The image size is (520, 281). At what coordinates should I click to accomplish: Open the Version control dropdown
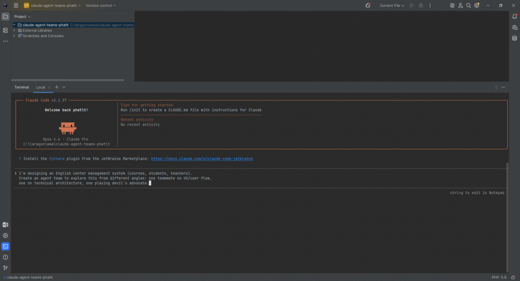[101, 6]
